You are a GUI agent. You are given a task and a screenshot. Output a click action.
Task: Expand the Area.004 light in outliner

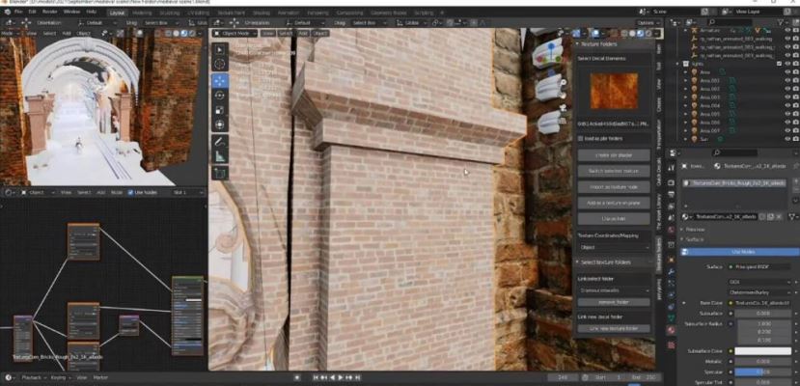tap(686, 105)
